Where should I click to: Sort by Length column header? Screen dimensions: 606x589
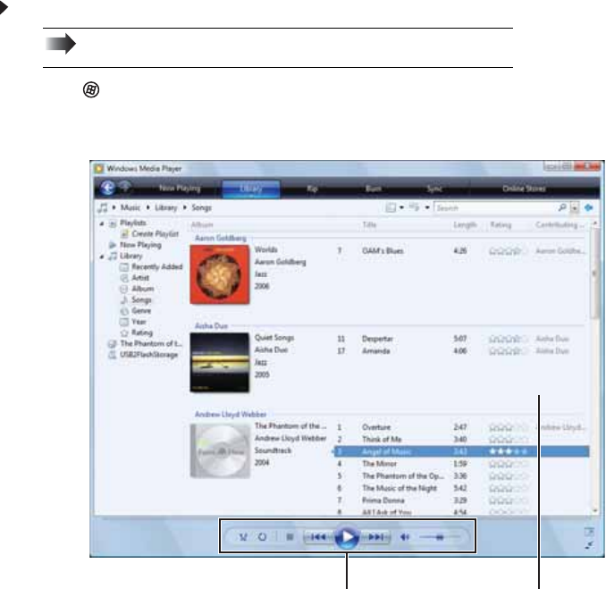[465, 224]
